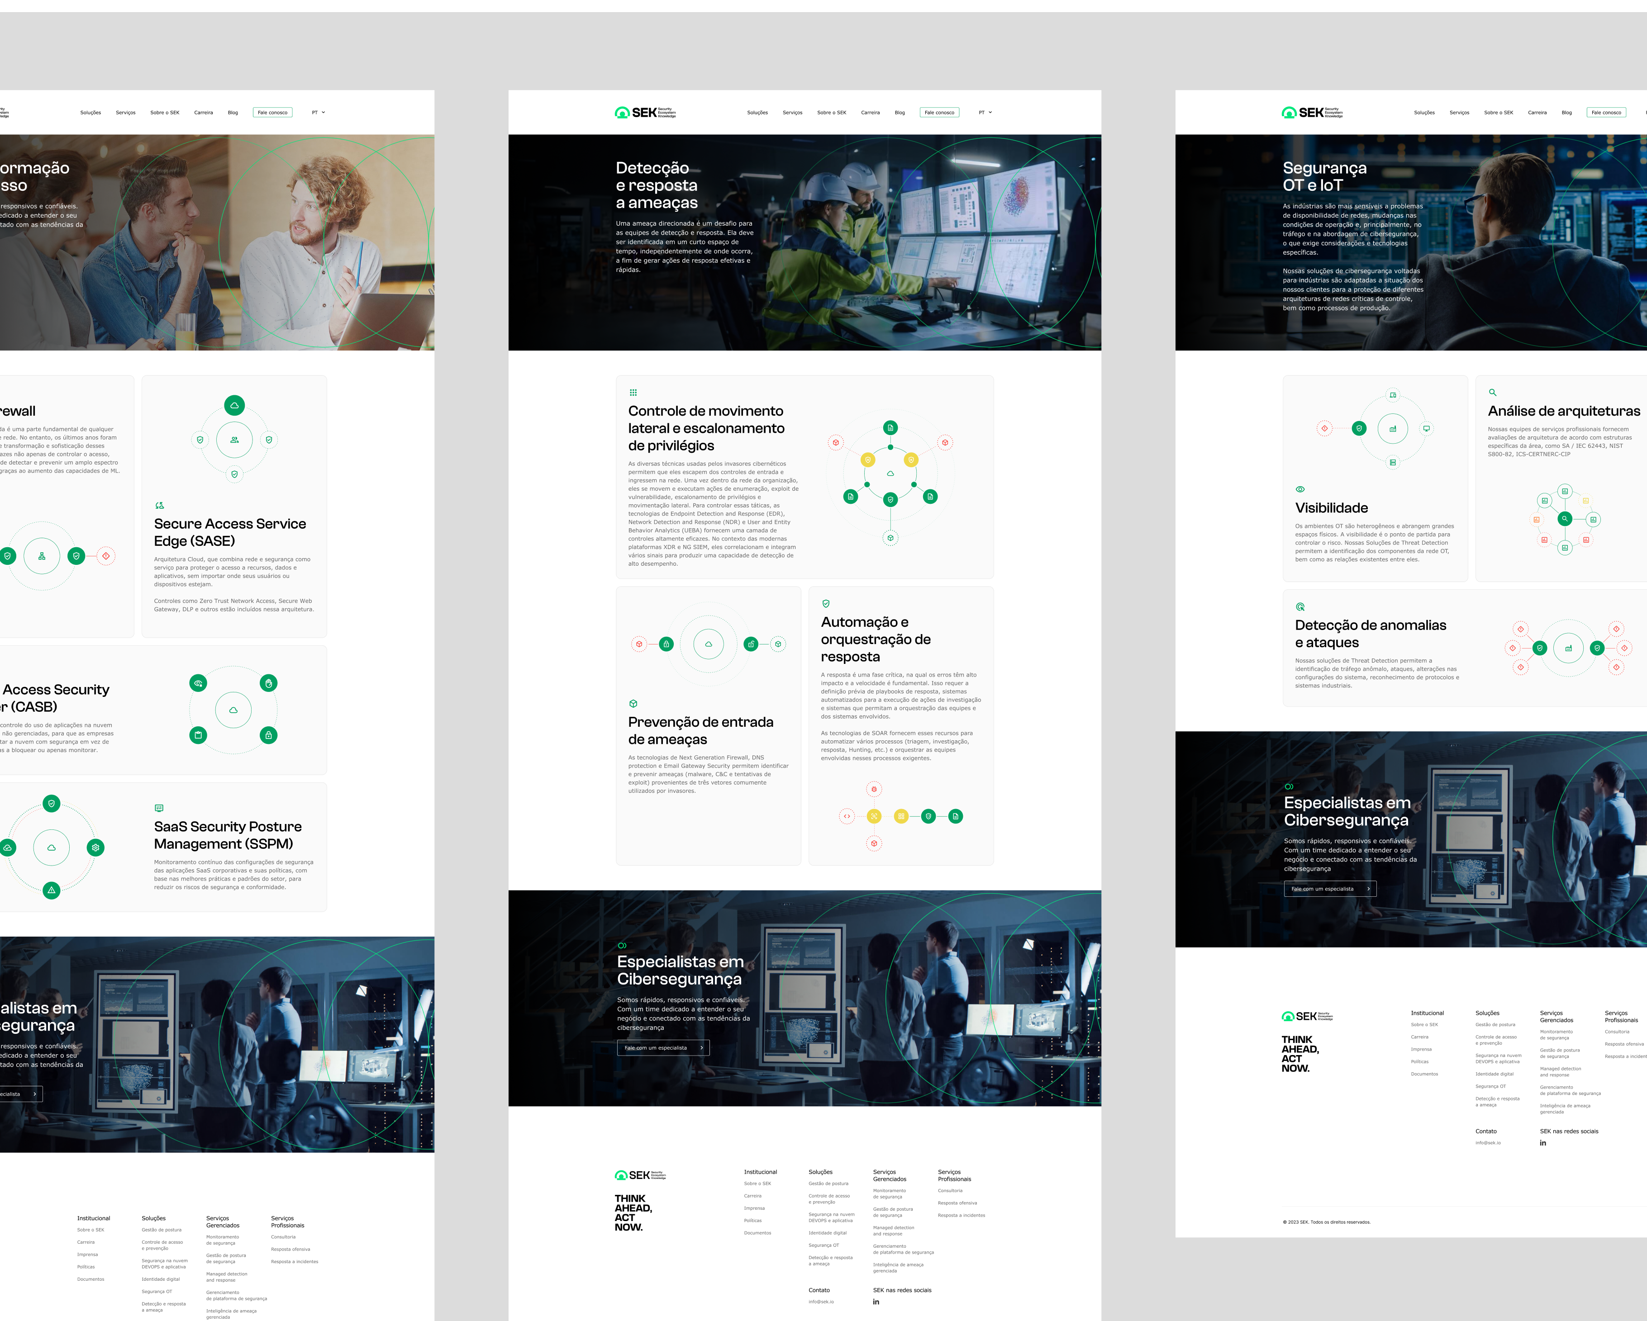Click eye icon above Visibilidade heading
The height and width of the screenshot is (1321, 1647).
click(1300, 489)
